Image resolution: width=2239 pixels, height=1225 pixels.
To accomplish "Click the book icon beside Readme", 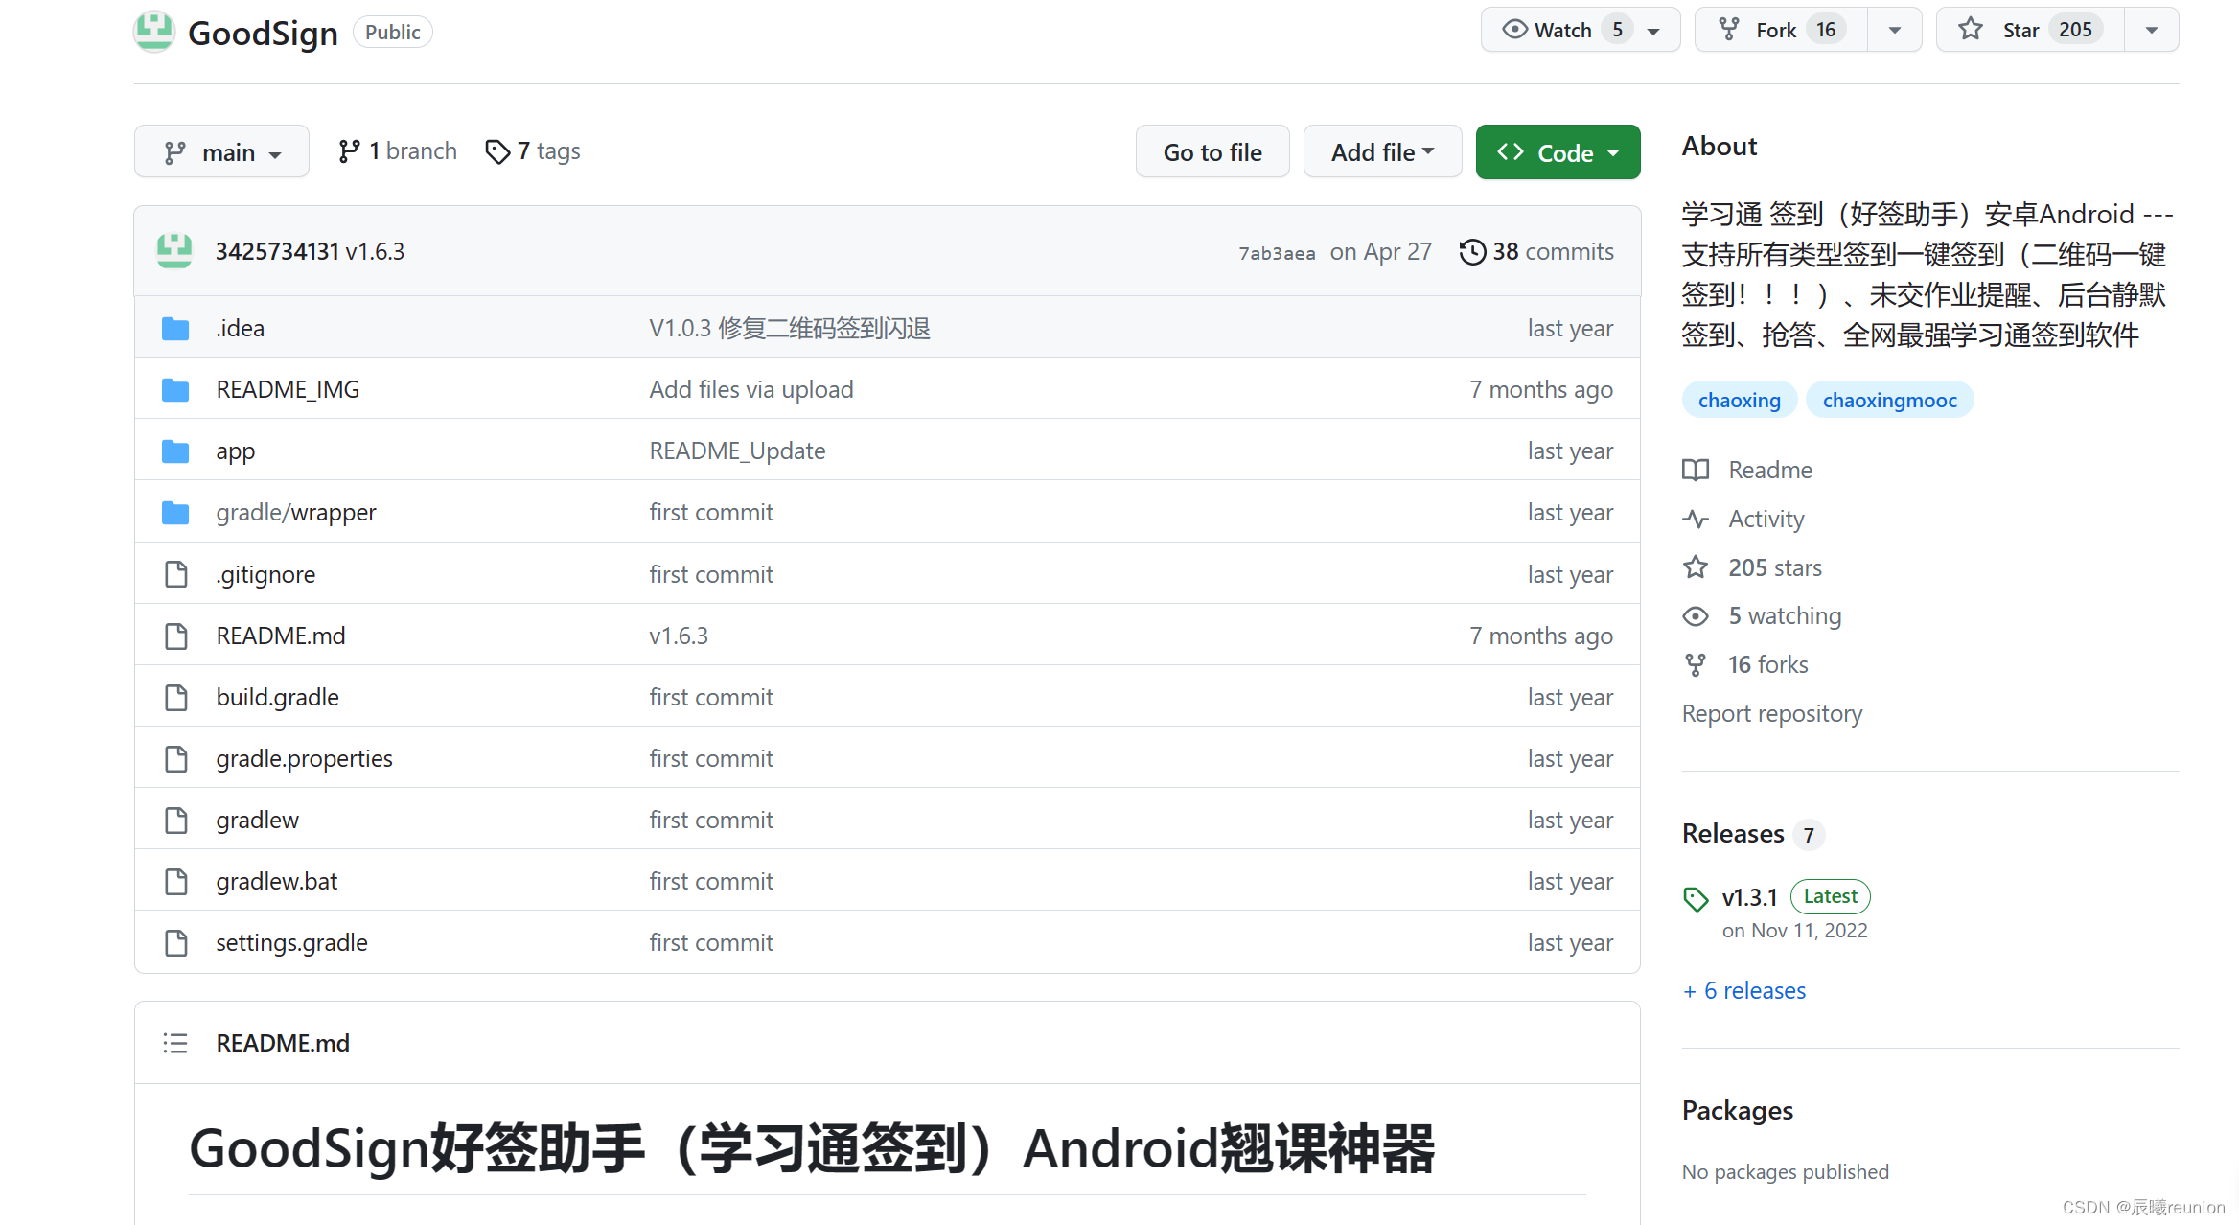I will click(x=1696, y=470).
